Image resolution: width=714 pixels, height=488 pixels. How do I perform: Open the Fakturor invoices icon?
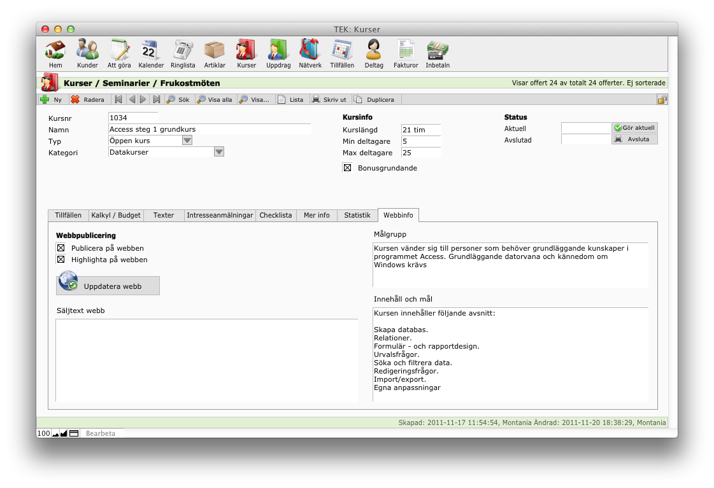tap(406, 51)
